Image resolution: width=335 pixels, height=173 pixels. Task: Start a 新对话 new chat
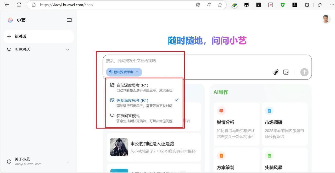click(39, 36)
